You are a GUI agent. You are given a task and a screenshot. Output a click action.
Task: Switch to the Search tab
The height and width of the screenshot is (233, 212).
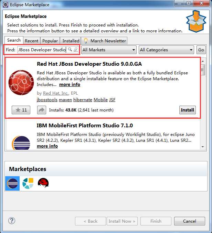[14, 40]
